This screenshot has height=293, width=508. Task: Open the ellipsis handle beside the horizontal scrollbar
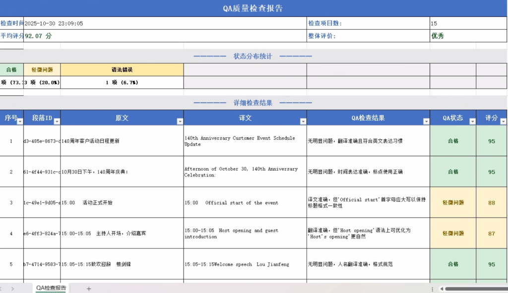[x=432, y=289]
